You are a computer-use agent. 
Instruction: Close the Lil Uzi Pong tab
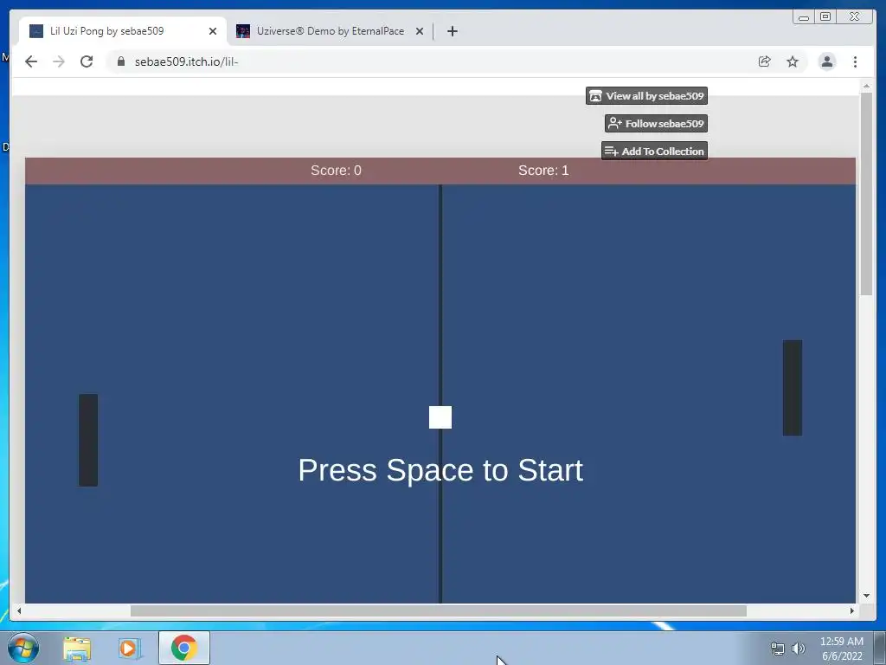pyautogui.click(x=213, y=31)
